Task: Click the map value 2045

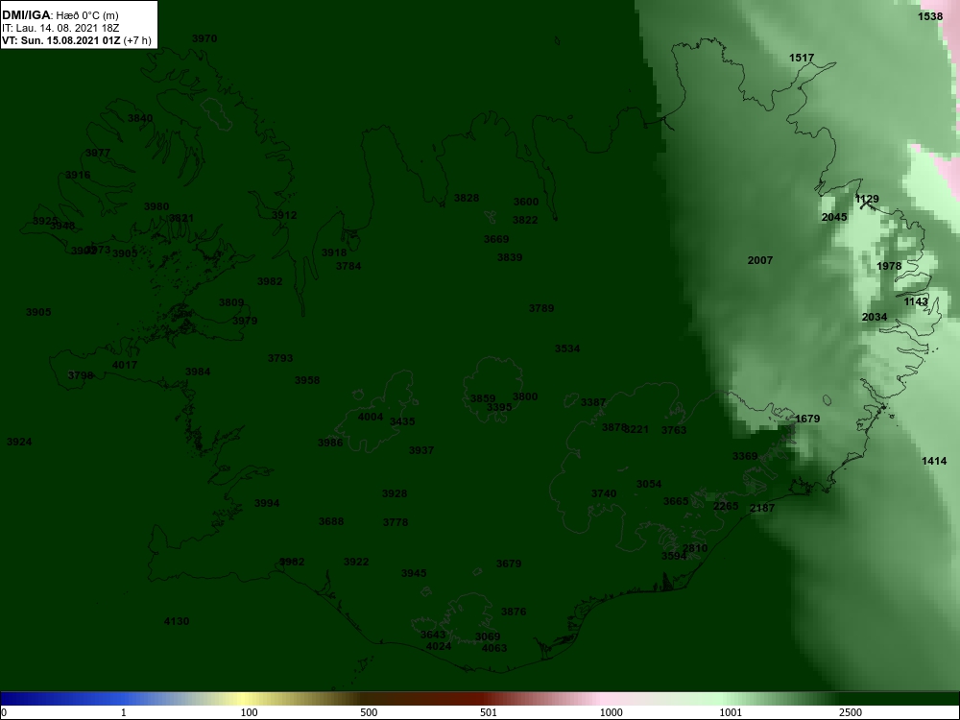Action: pyautogui.click(x=834, y=217)
